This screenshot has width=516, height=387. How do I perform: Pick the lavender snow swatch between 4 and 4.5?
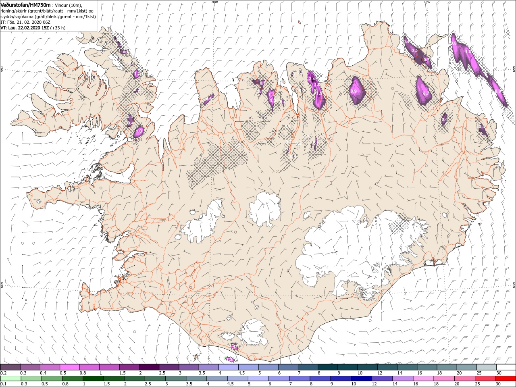tap(228, 367)
